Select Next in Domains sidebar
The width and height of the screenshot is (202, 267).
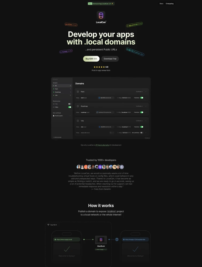pyautogui.click(x=62, y=89)
